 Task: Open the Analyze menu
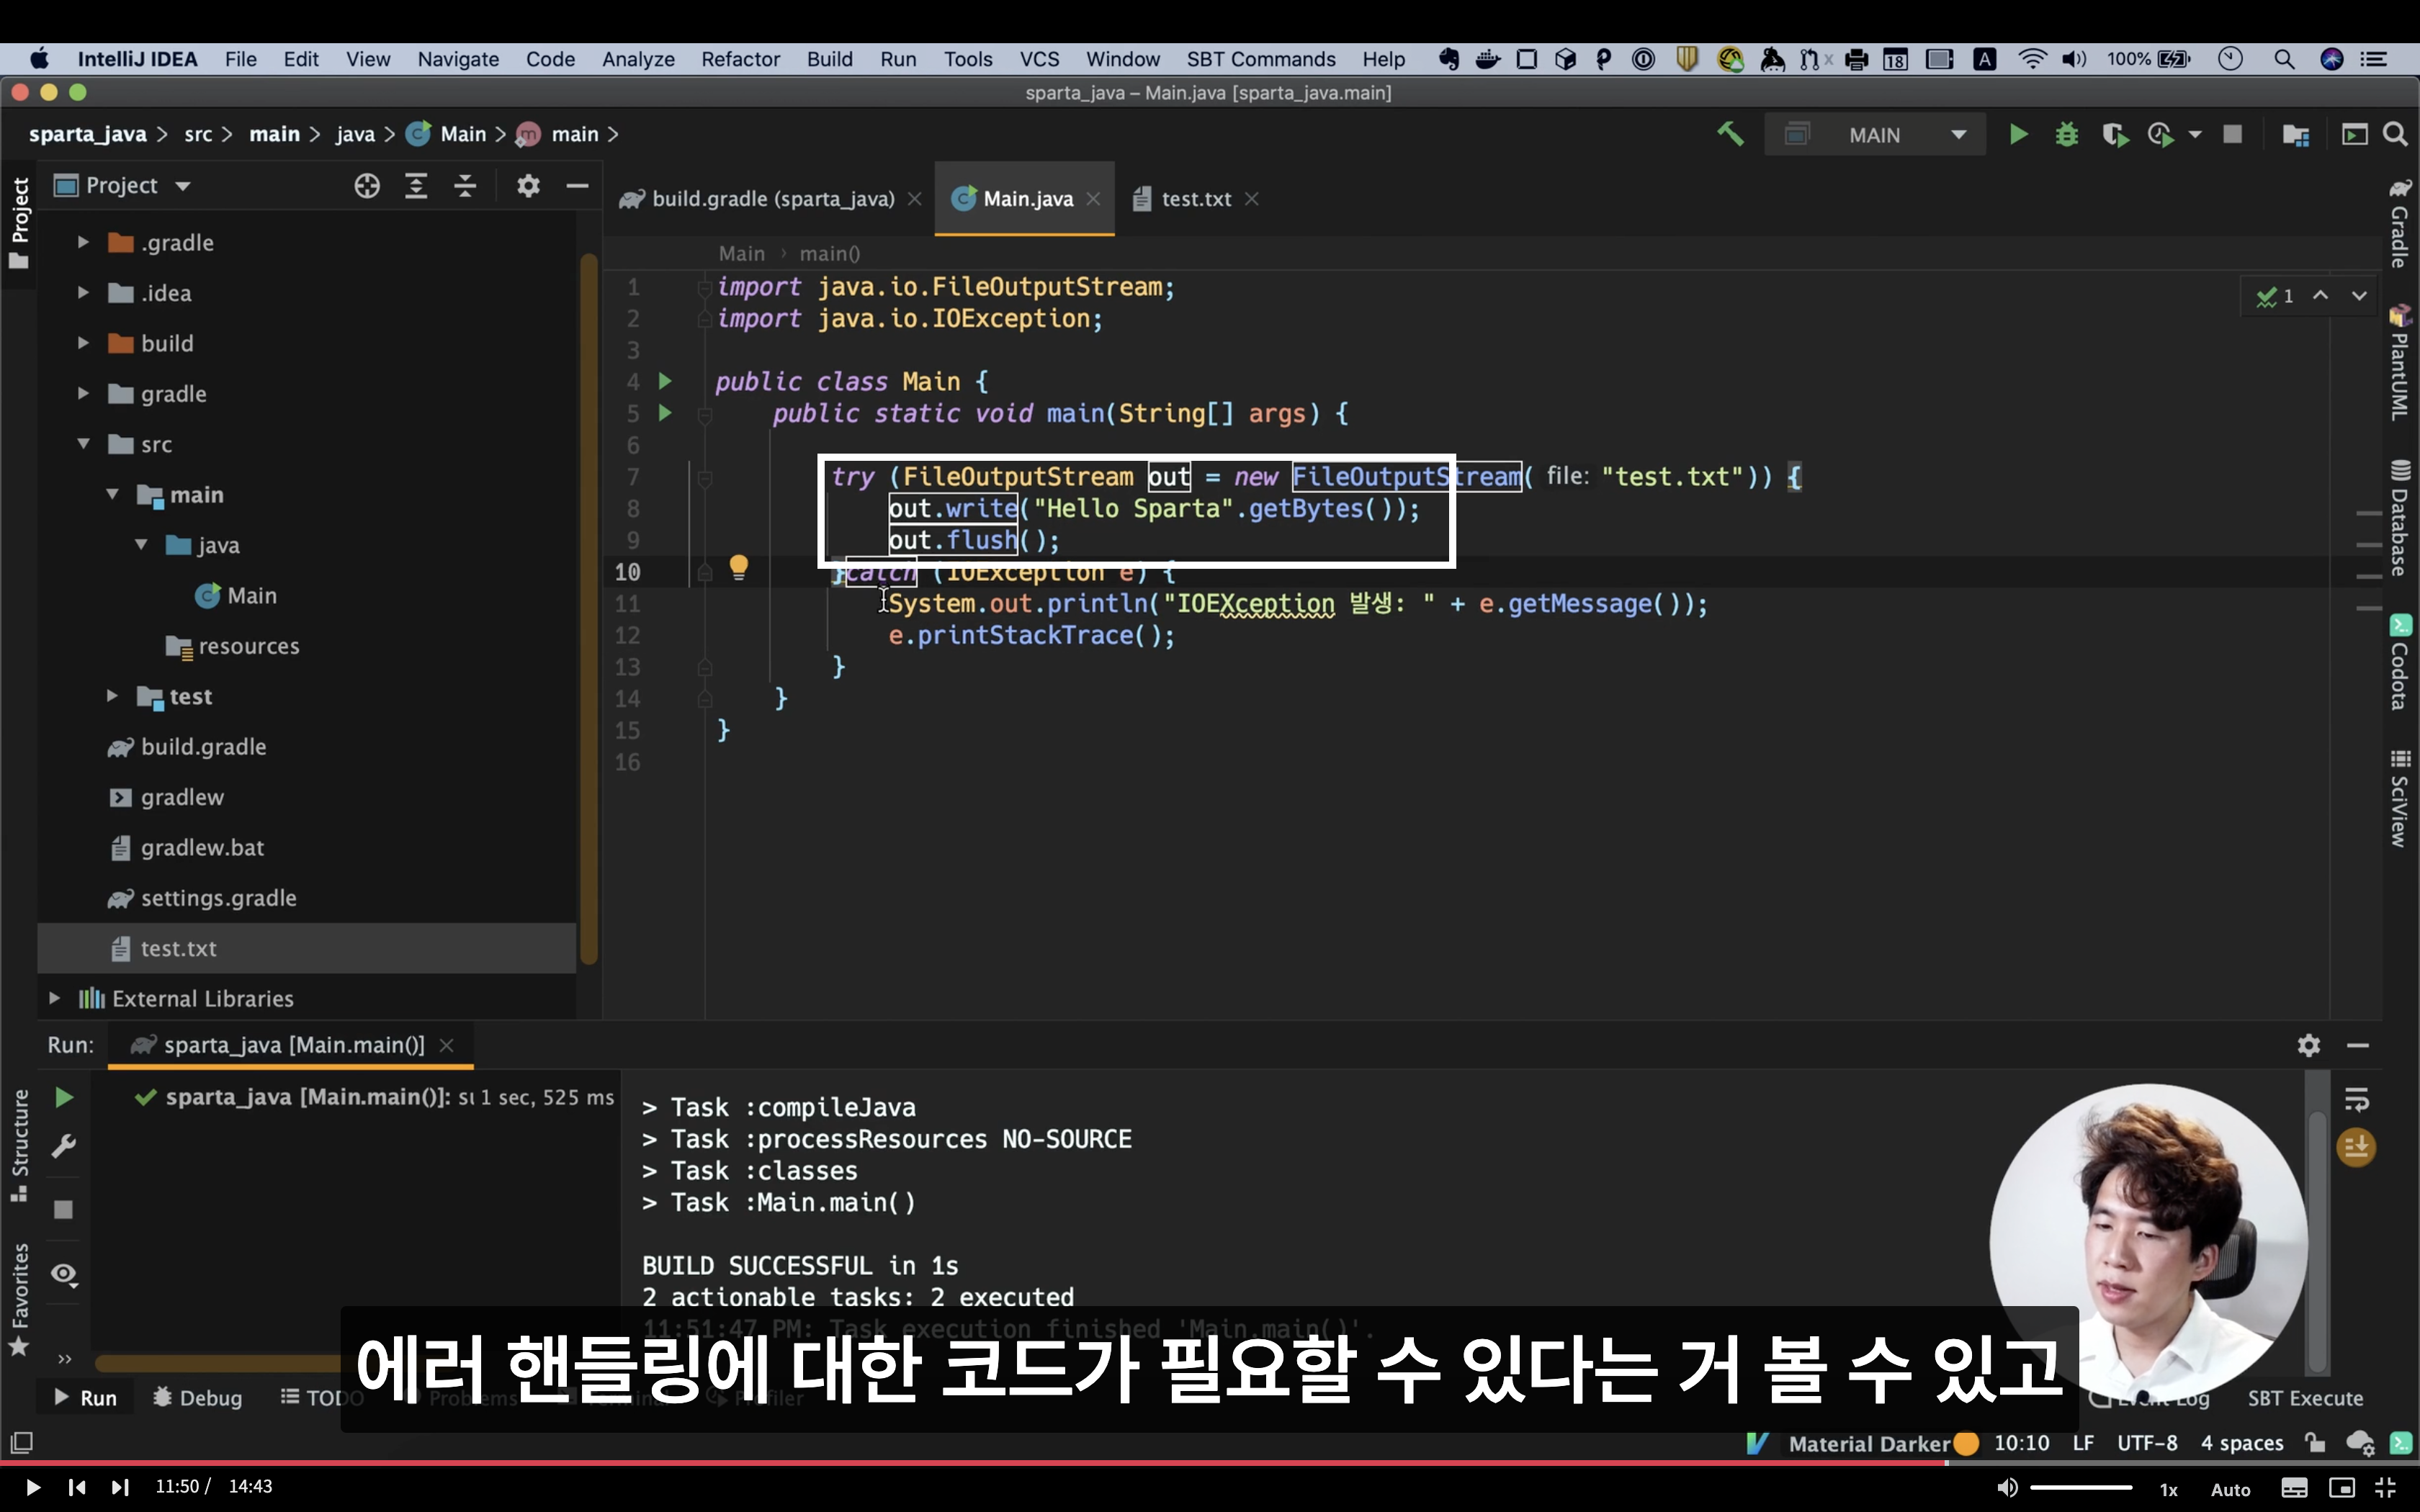pyautogui.click(x=638, y=59)
